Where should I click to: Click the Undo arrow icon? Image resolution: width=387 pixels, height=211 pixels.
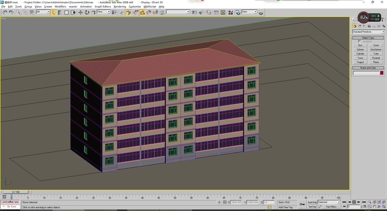click(x=5, y=12)
